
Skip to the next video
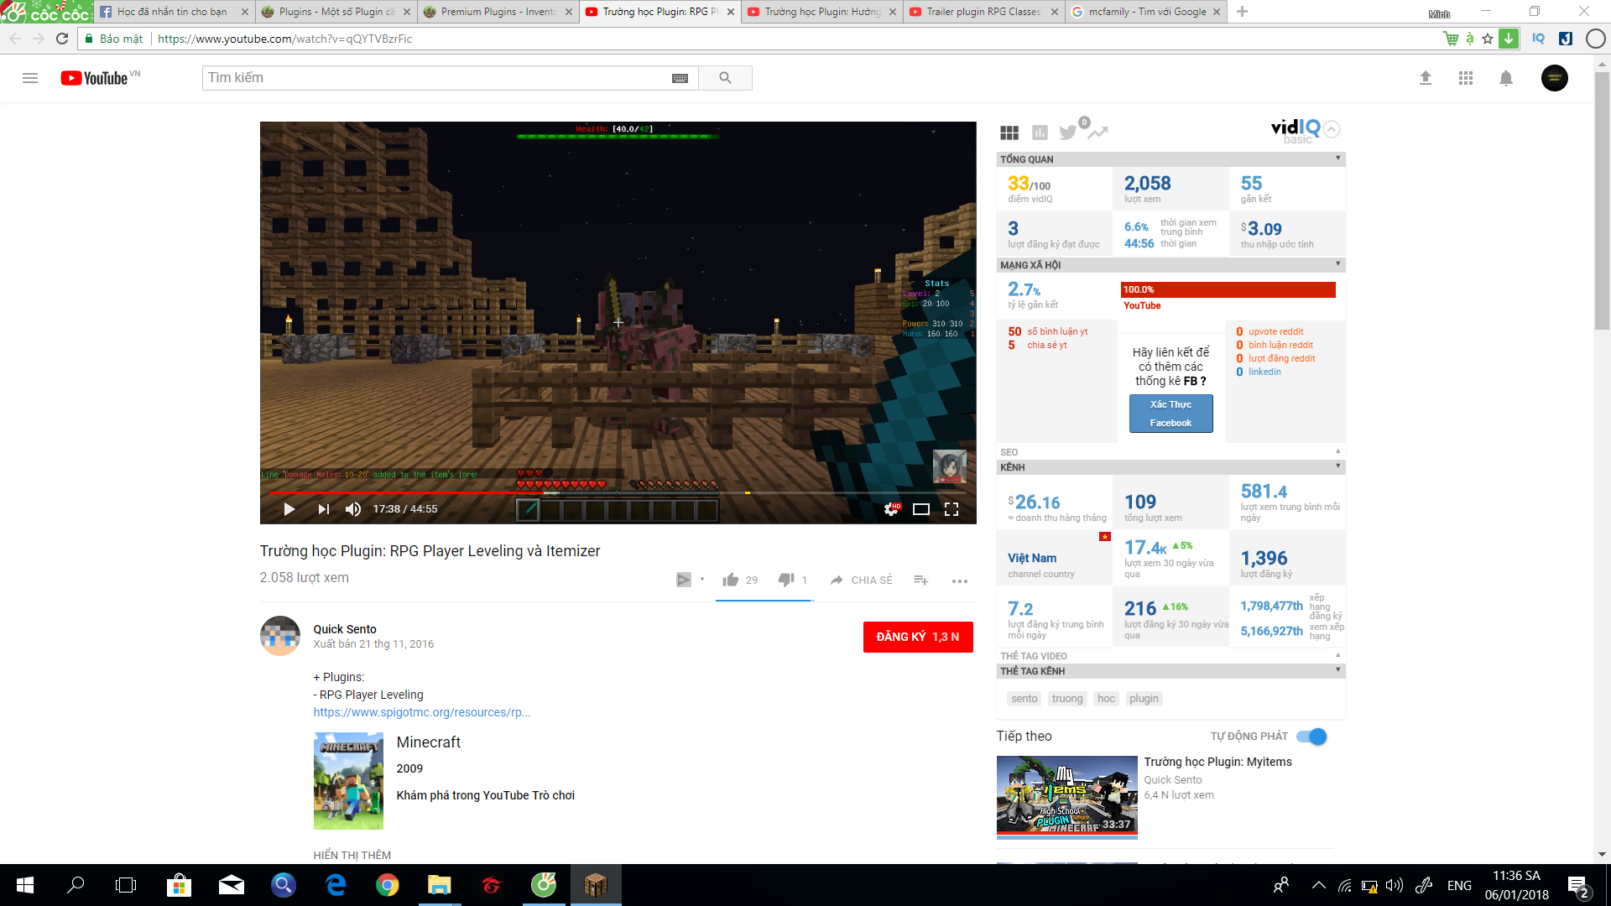[x=323, y=509]
